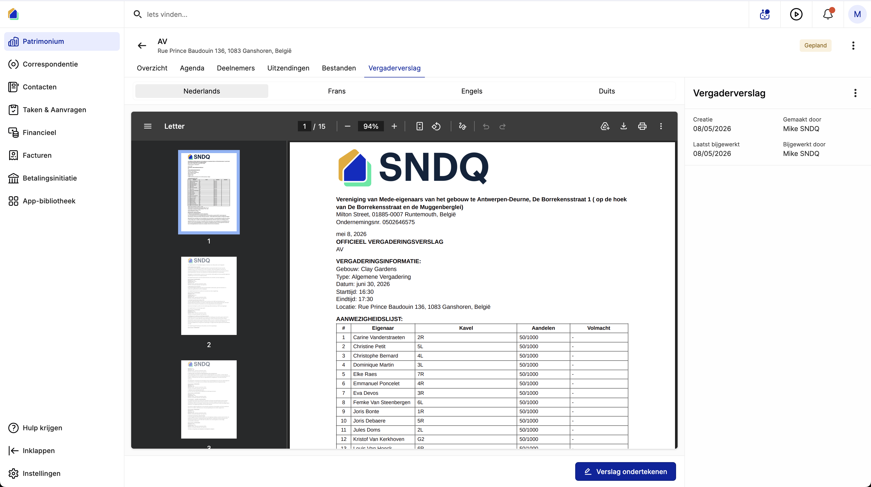The height and width of the screenshot is (487, 871).
Task: Click the save to Drive icon
Action: [x=605, y=126]
